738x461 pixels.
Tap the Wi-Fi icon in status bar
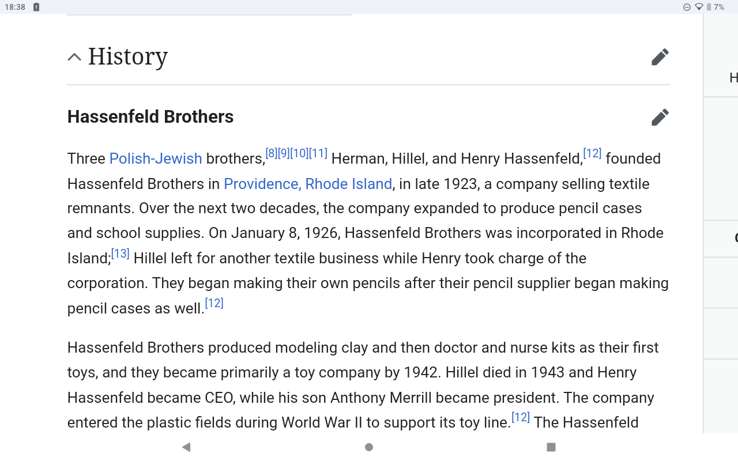[x=698, y=7]
